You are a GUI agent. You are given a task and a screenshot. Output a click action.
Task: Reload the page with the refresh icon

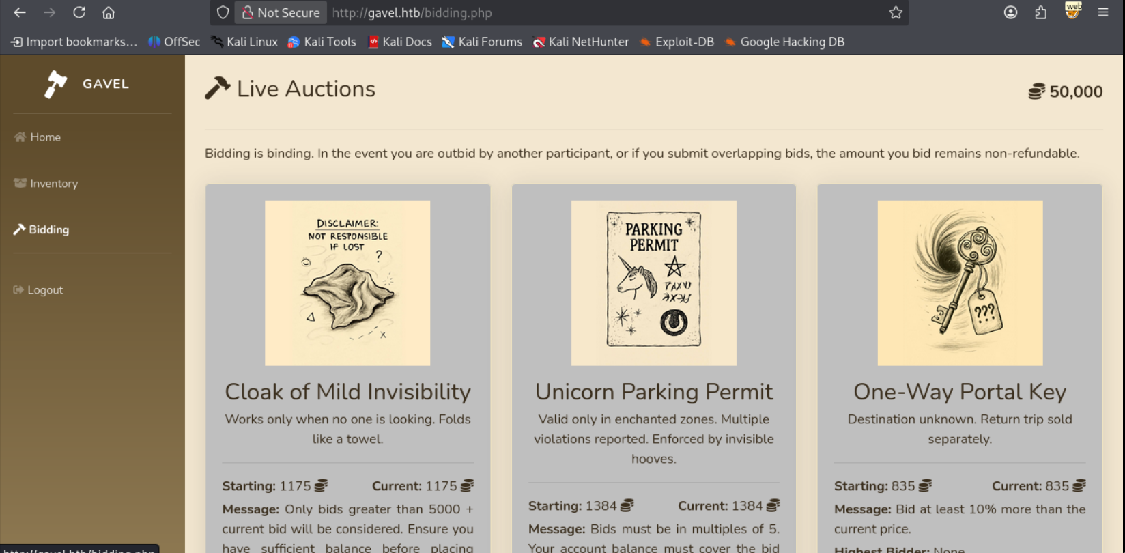coord(79,12)
